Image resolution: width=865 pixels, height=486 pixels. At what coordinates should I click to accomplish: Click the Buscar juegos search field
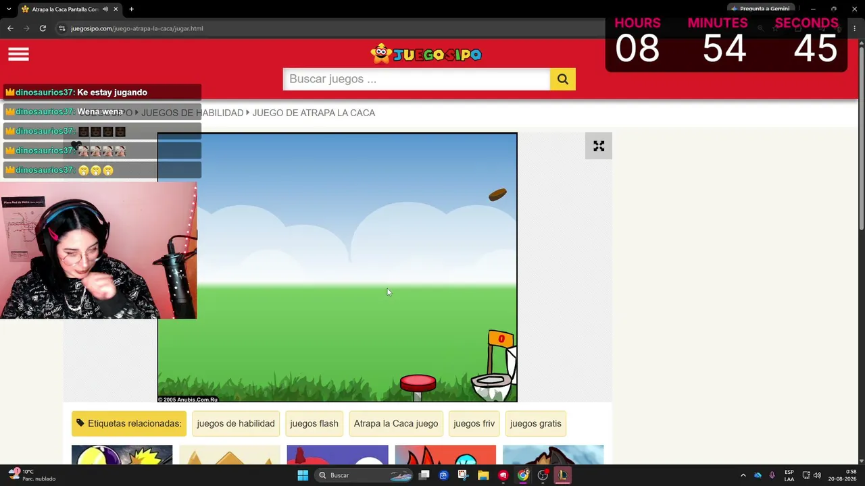pyautogui.click(x=416, y=79)
